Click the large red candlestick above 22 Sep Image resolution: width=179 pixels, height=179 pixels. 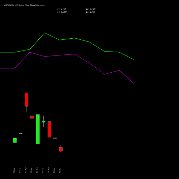point(26,100)
